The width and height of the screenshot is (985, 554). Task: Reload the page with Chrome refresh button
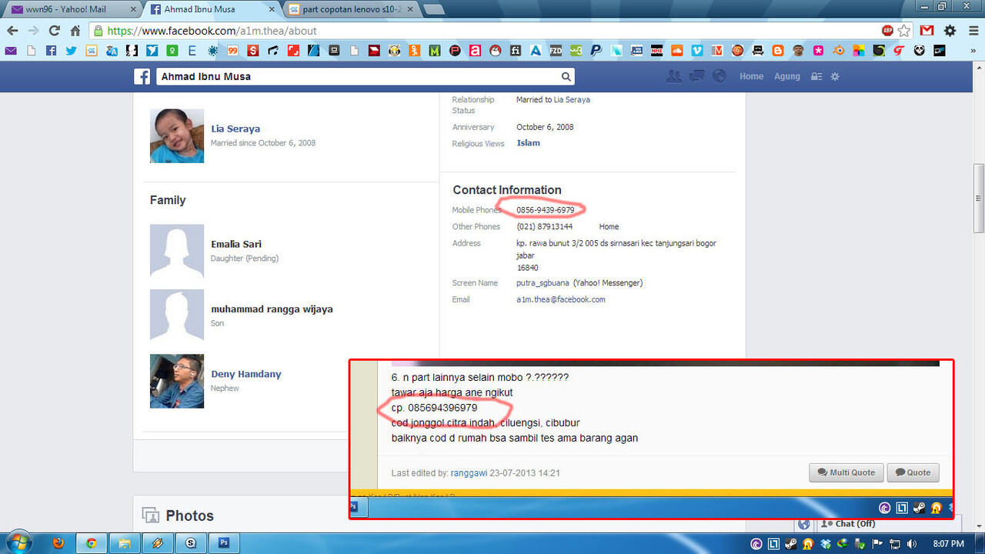54,31
